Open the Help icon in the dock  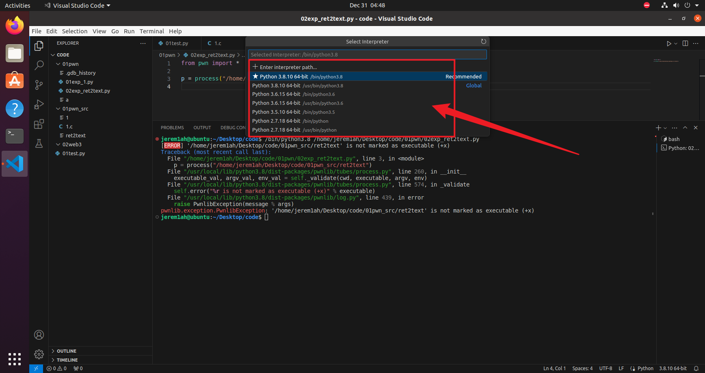(15, 108)
